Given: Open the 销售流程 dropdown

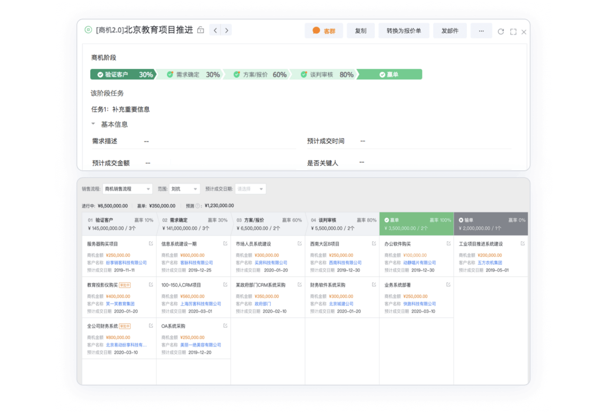Looking at the screenshot, I should click(127, 189).
